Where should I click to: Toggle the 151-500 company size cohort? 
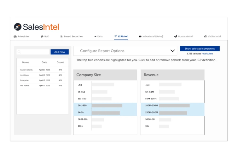[105, 99]
